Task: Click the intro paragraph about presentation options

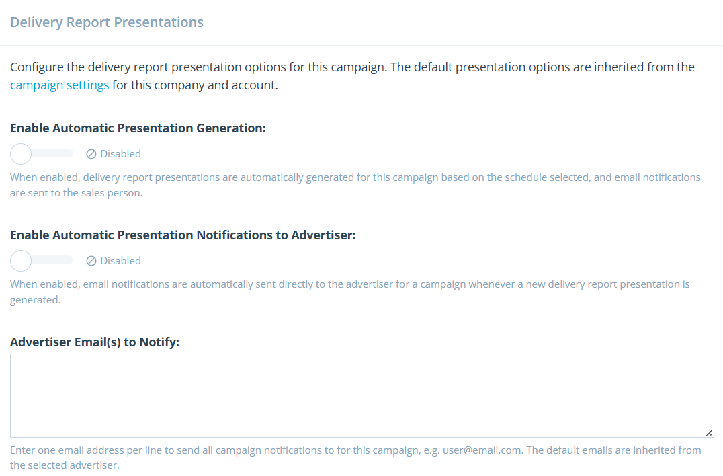Action: (x=352, y=67)
